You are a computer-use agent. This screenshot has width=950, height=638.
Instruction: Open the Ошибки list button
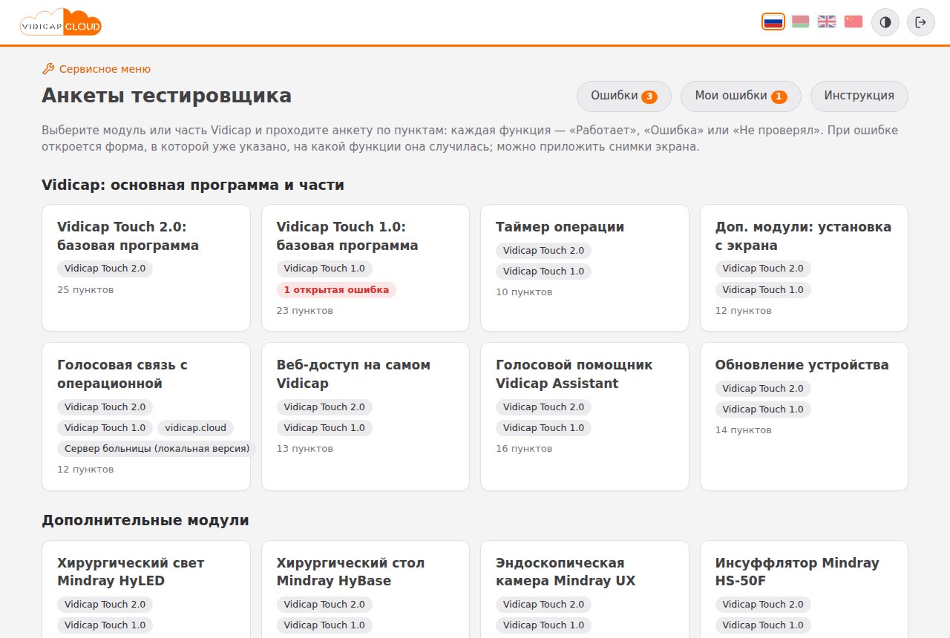tap(624, 96)
